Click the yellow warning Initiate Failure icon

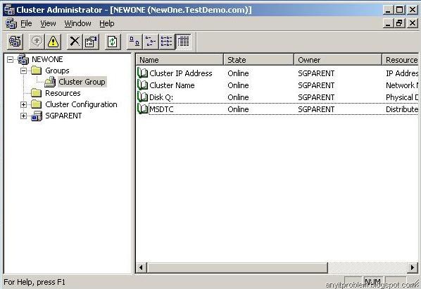point(53,42)
